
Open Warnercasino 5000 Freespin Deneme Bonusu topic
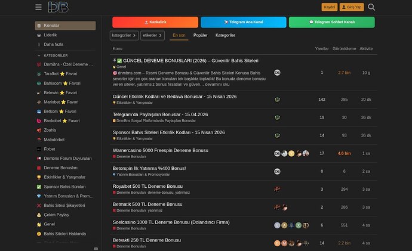[x=161, y=151]
